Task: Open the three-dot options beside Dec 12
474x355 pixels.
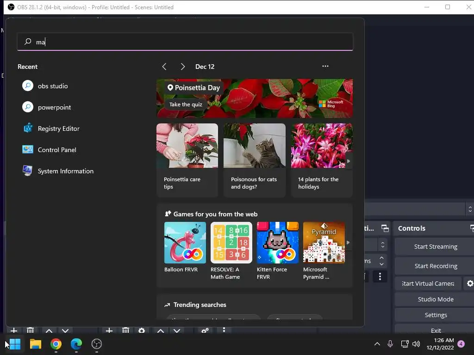Action: pyautogui.click(x=325, y=66)
